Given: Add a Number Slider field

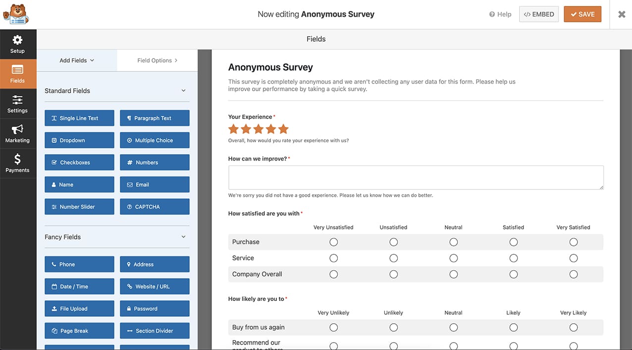Looking at the screenshot, I should tap(79, 207).
